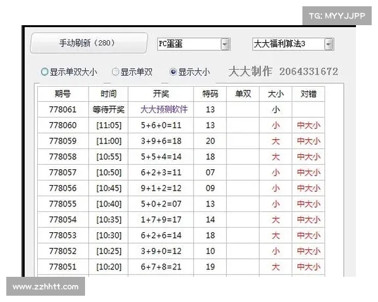
Task: Open the PC蛋蛋 game dropdown arrow
Action: (225, 44)
